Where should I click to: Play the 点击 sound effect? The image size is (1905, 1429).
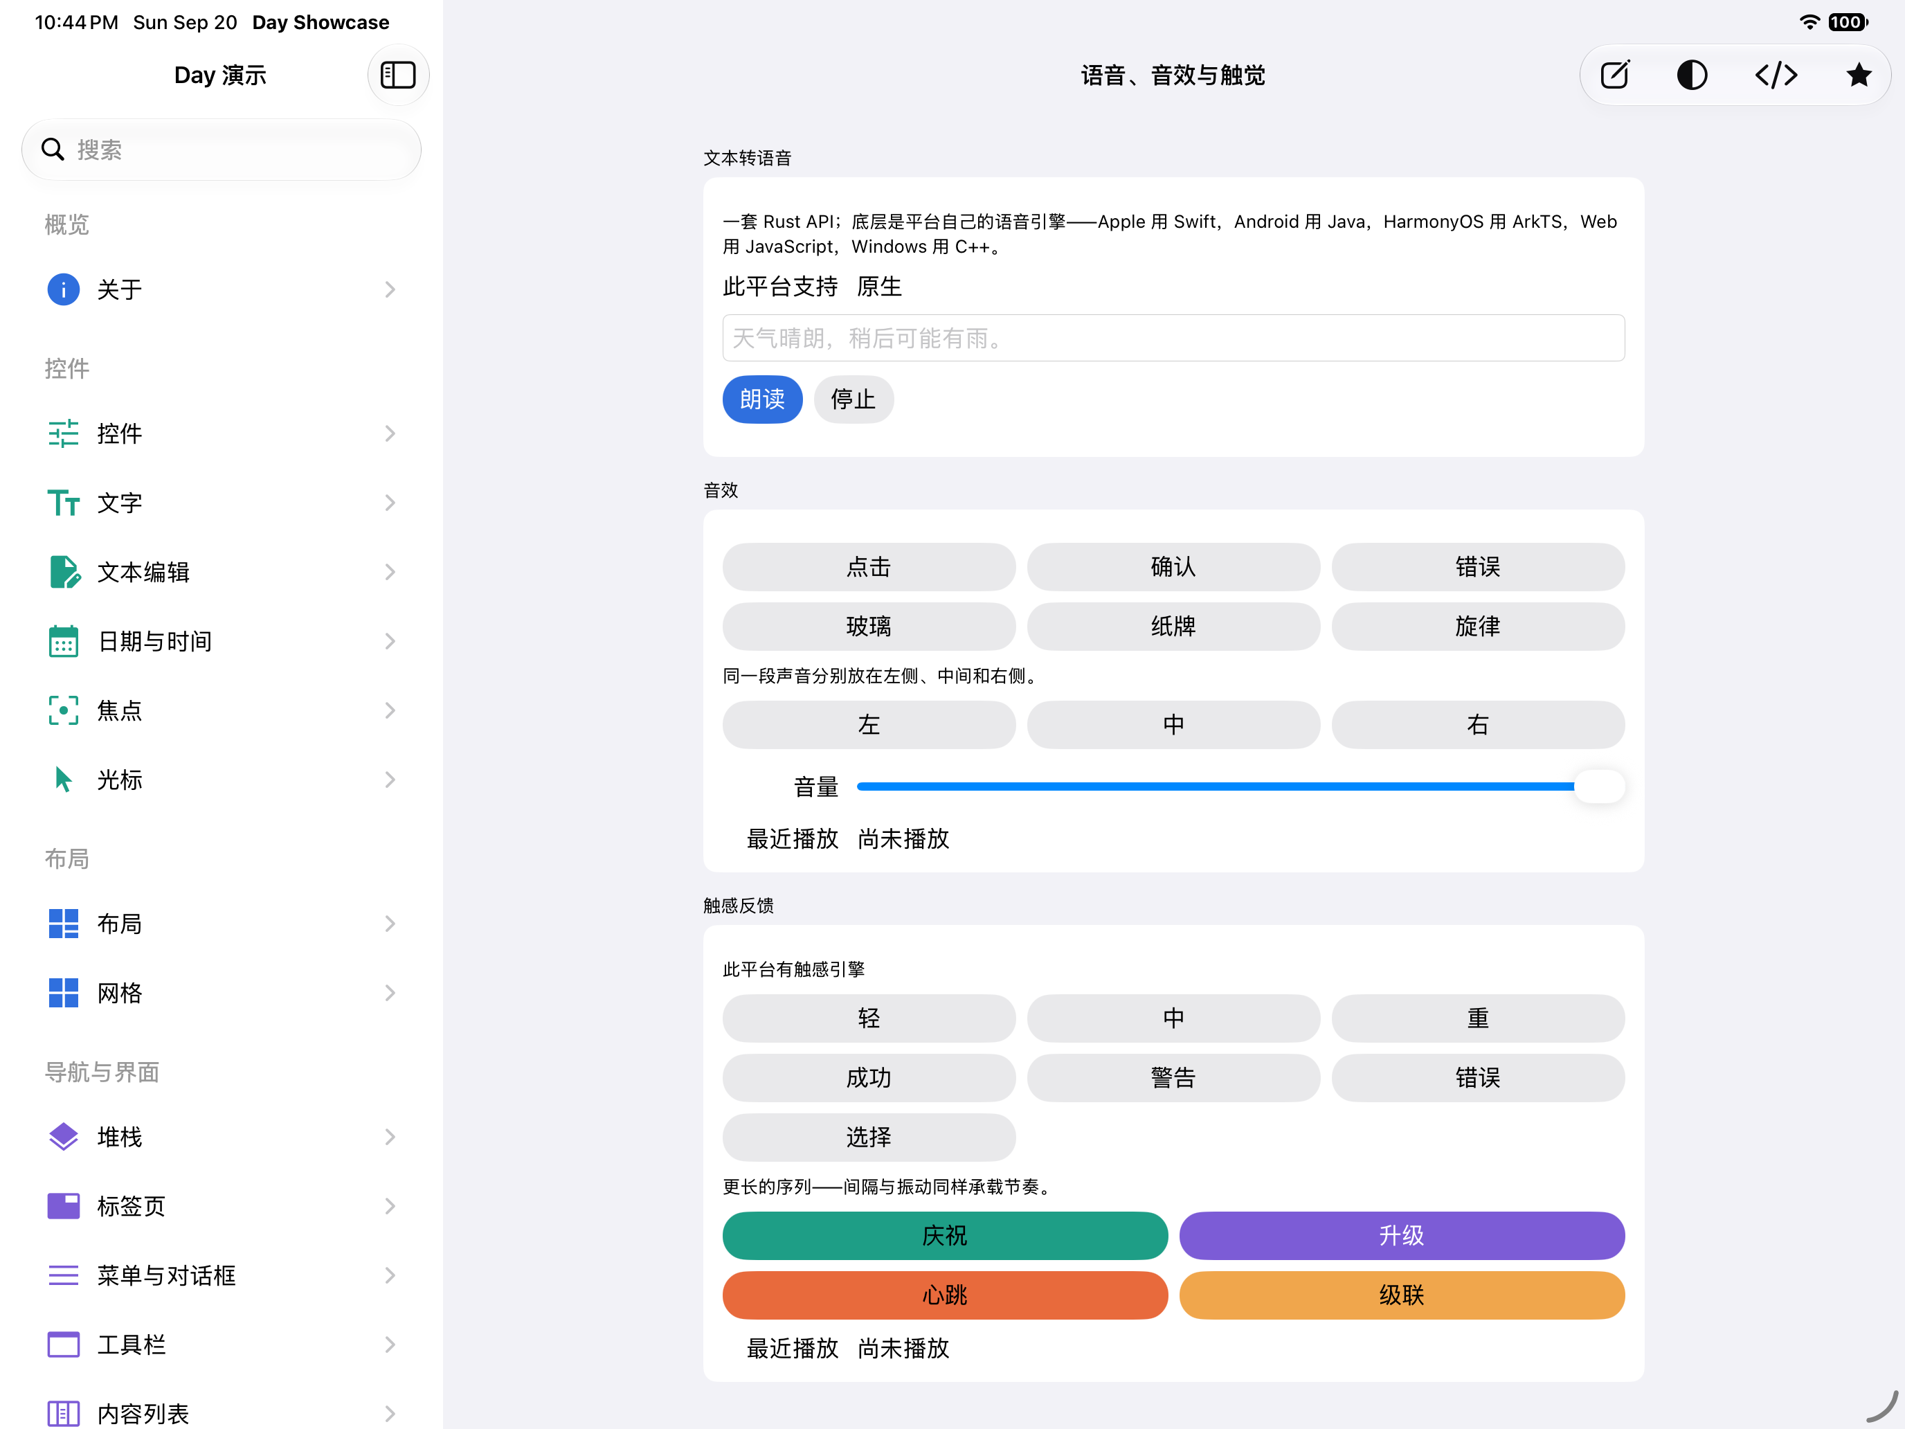tap(868, 567)
